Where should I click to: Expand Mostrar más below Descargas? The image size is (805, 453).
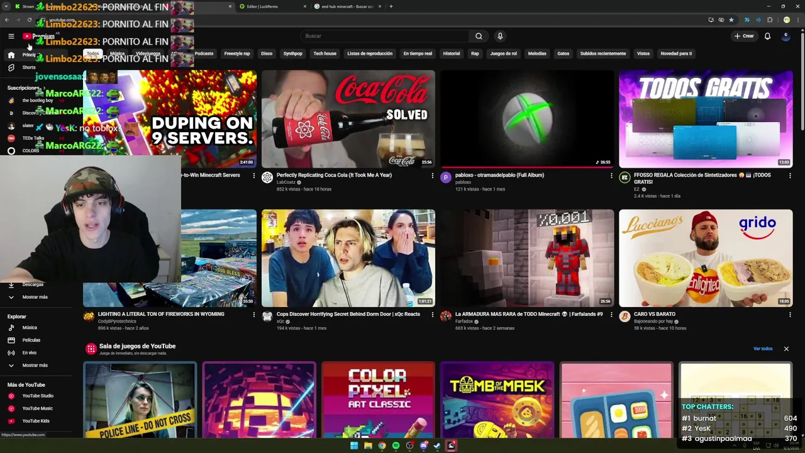[x=35, y=297]
